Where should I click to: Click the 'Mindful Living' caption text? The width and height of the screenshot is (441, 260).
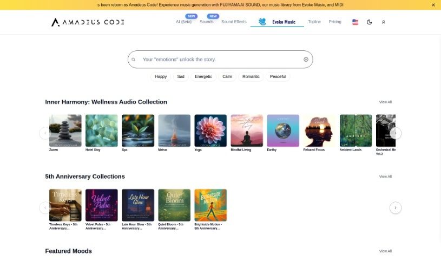point(241,150)
